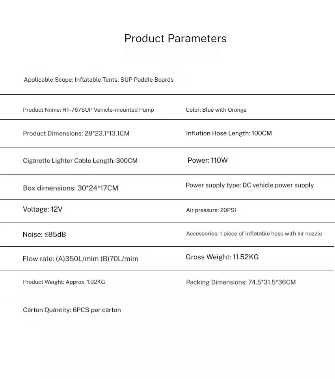Screen dimensions: 335x379
Task: Click the Product Weight: Approx. 1.92KG entry
Action: (x=64, y=282)
